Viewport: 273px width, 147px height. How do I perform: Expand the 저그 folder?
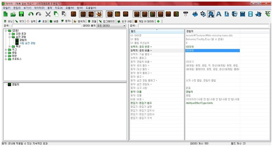point(6,50)
